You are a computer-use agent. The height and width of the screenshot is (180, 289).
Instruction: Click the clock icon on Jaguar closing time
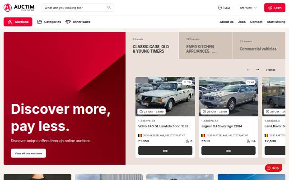point(204,112)
